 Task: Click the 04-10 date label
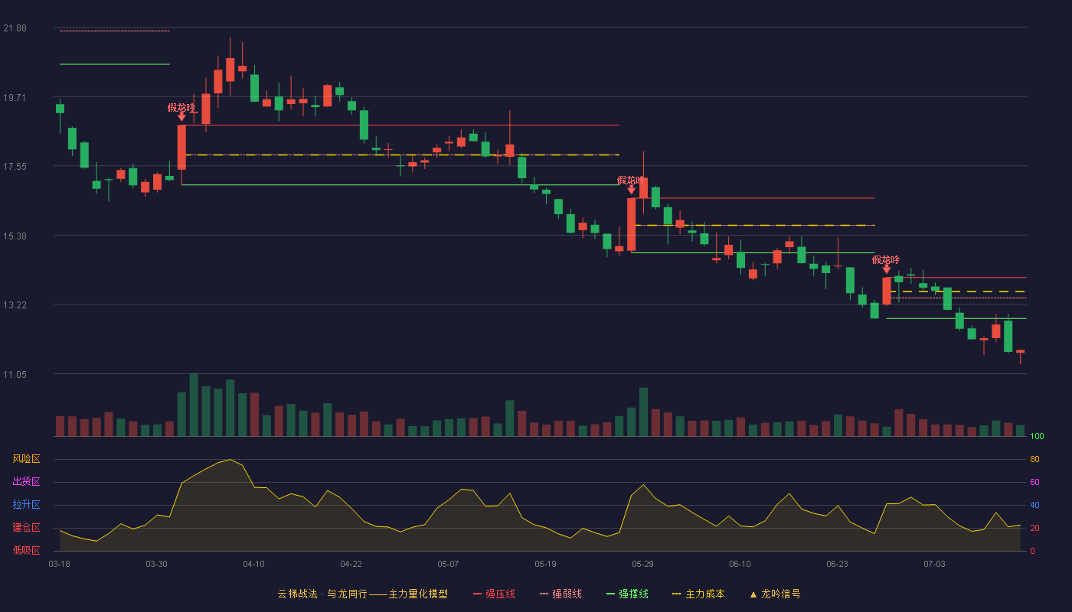pyautogui.click(x=253, y=564)
